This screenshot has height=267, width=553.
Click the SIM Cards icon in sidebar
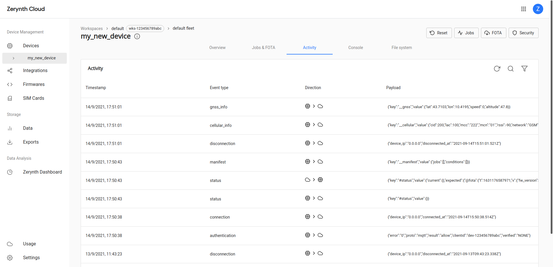click(x=10, y=98)
